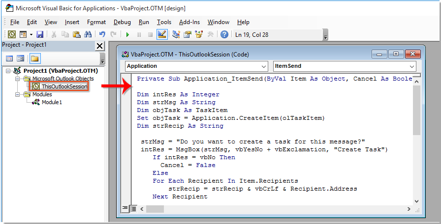
Task: Click the Undo arrow icon
Action: (102, 34)
